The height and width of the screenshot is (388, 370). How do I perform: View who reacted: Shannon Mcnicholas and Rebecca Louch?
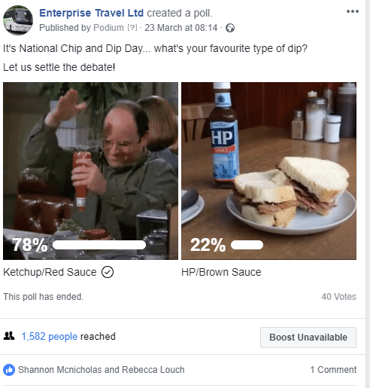[x=102, y=370]
